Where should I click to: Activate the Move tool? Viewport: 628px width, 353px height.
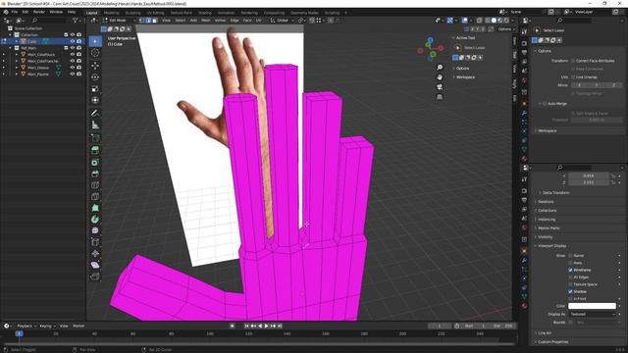point(95,66)
